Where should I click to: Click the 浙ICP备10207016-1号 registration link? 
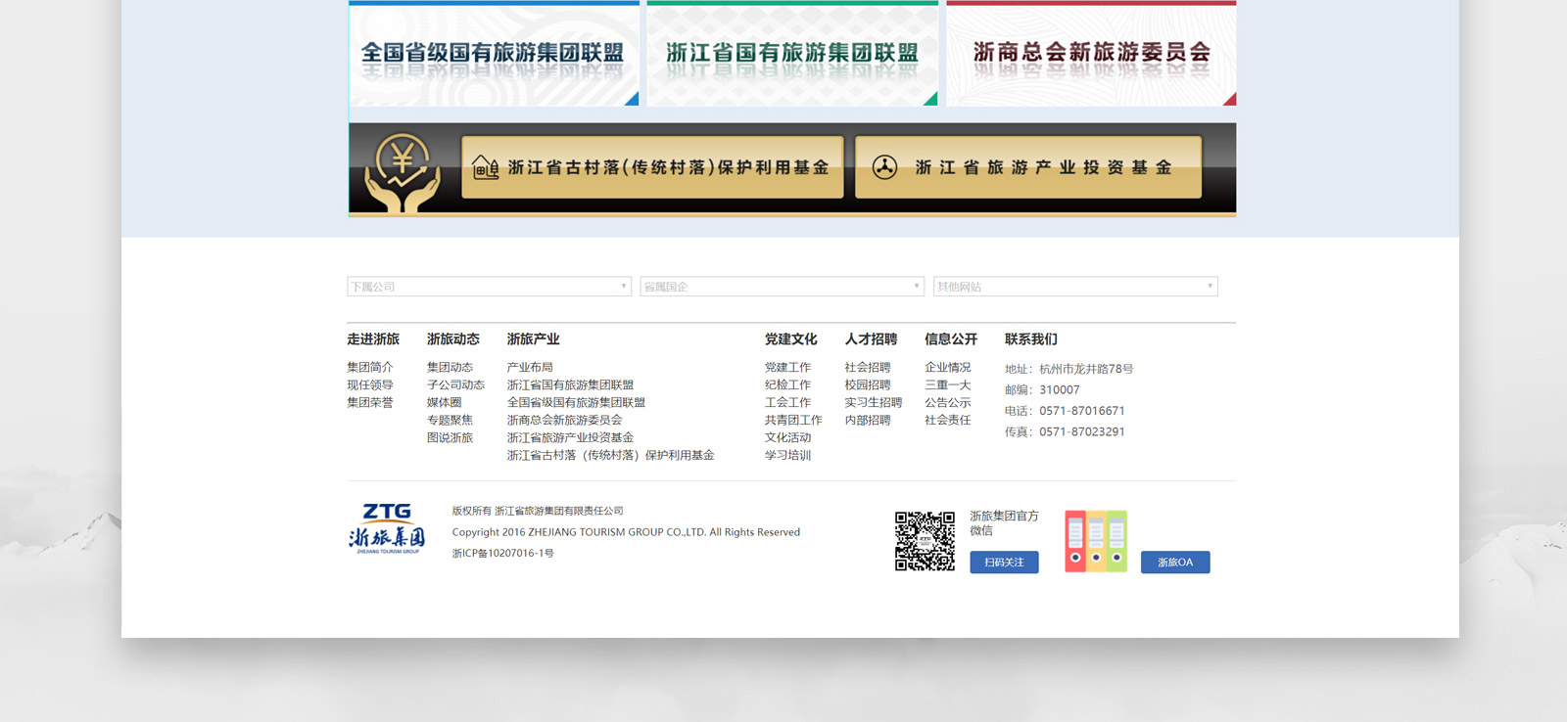[502, 554]
